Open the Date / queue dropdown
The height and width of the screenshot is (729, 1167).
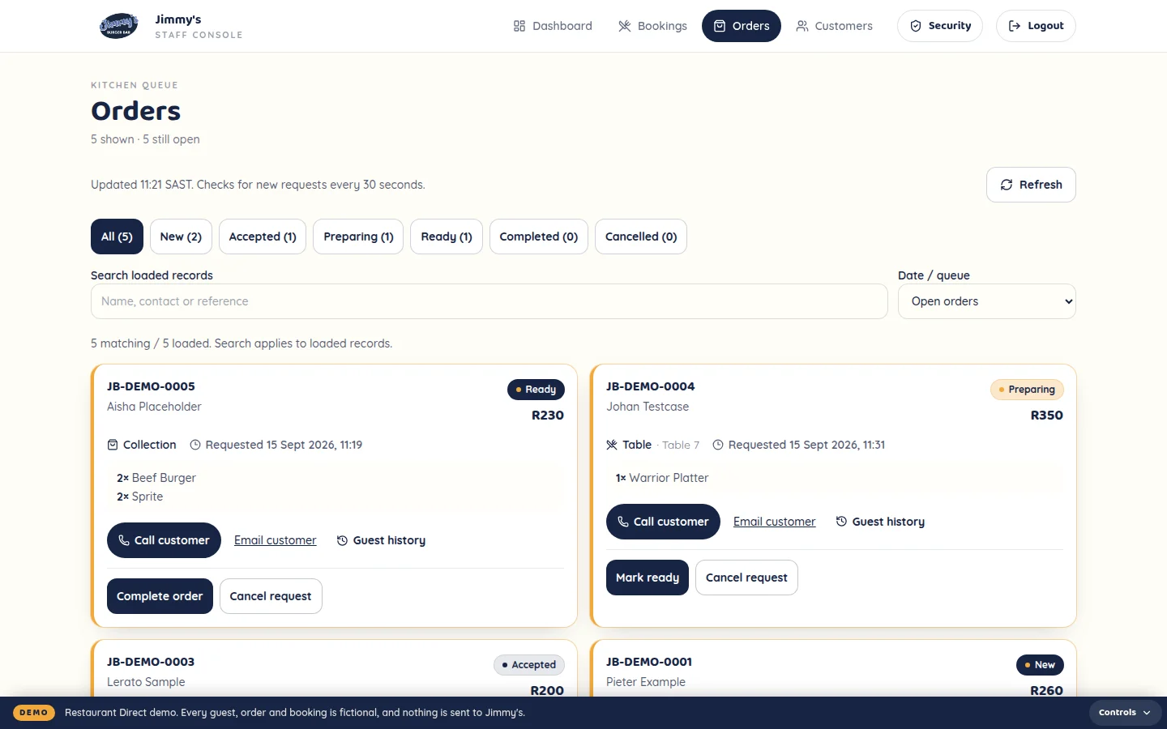(x=987, y=301)
